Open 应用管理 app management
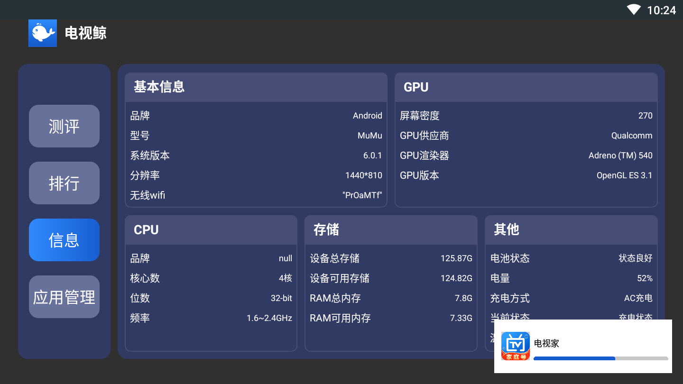 point(64,297)
